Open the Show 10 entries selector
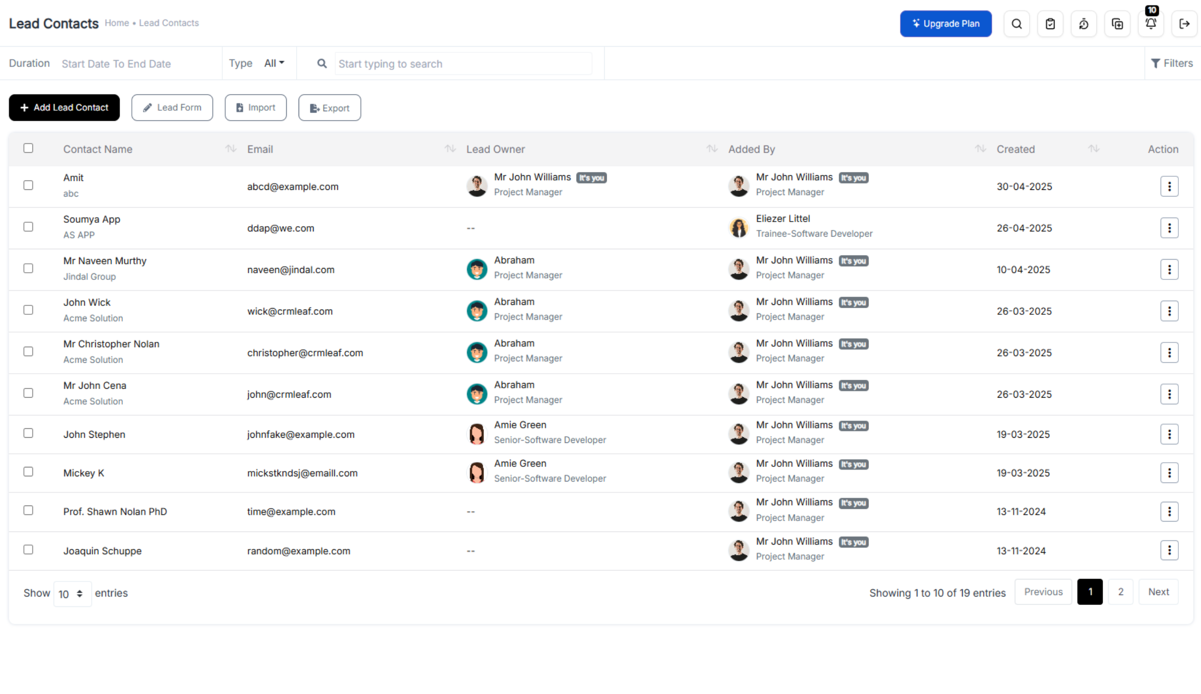The height and width of the screenshot is (694, 1201). click(72, 594)
